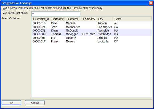
Task: Close the Progressive Lookup dialog
Action: point(151,3)
